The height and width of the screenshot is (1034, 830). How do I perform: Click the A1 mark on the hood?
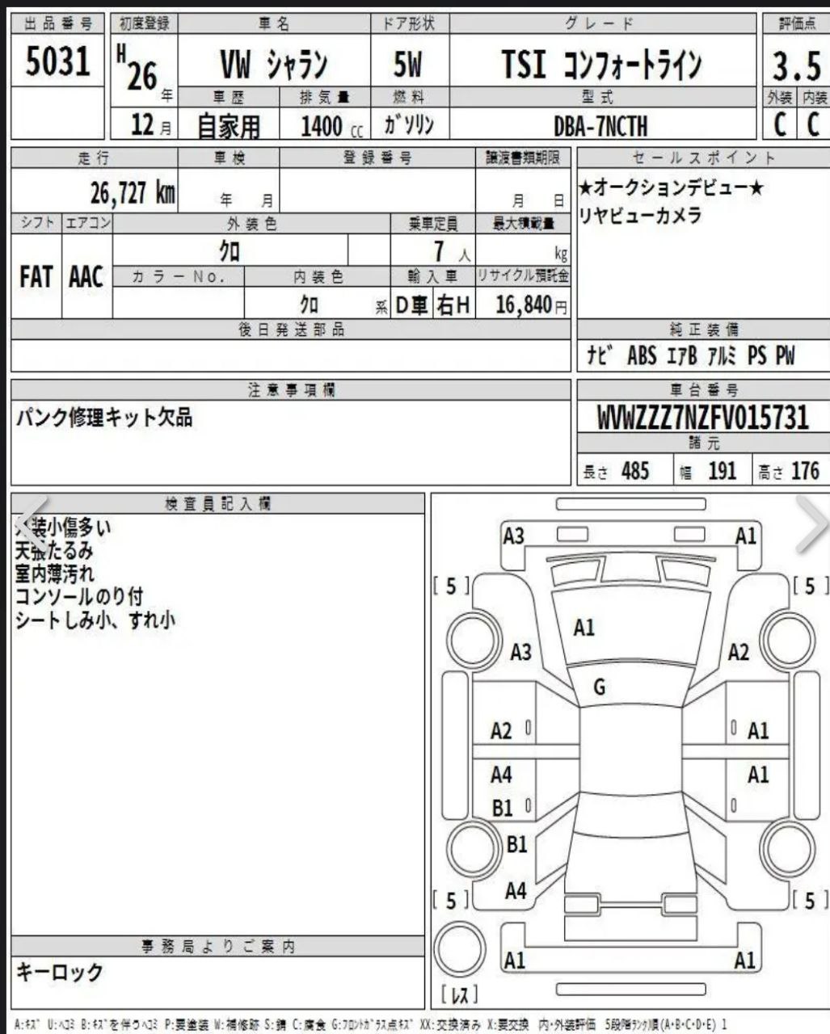pos(584,627)
